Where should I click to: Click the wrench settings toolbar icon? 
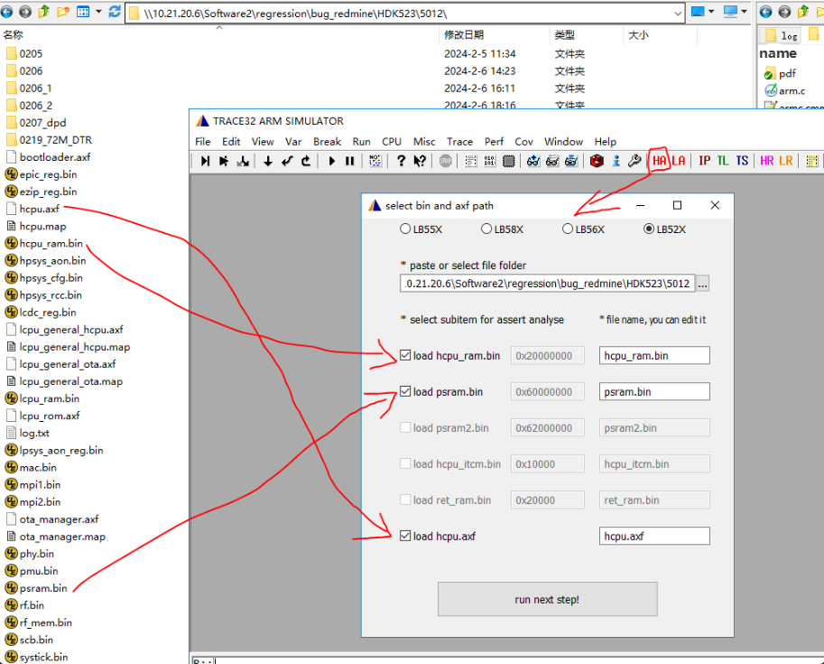pos(634,161)
